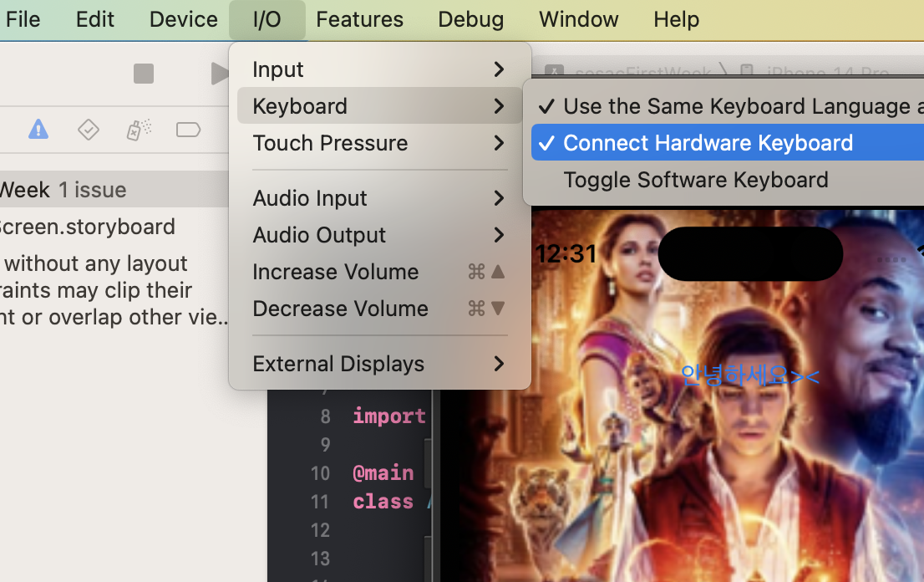Open the Edit menu
The height and width of the screenshot is (582, 924).
point(94,19)
